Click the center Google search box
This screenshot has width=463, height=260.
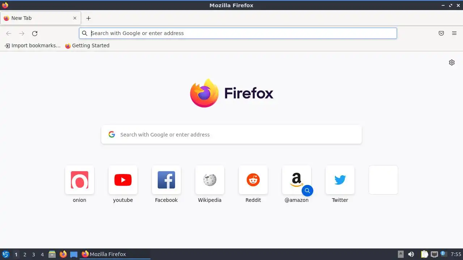click(x=231, y=134)
